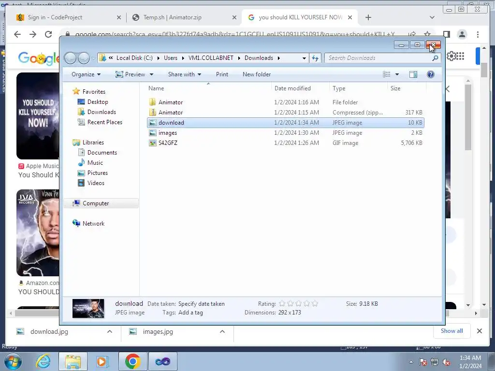The width and height of the screenshot is (495, 371).
Task: Open Chrome three-dot menu
Action: [478, 34]
